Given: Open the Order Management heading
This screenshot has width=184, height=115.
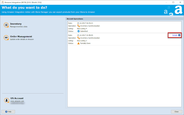Looking at the screenshot, I should click(21, 36).
